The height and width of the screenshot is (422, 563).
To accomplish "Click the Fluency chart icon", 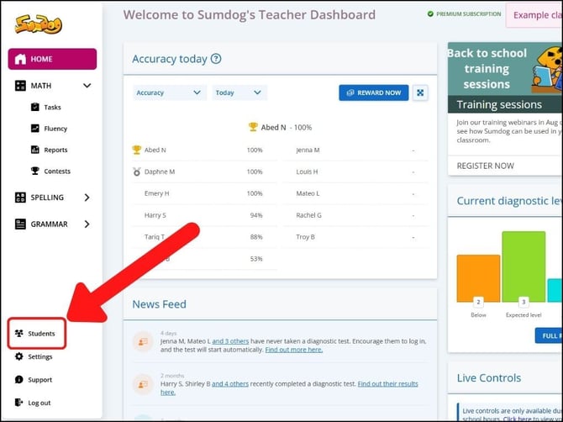I will (34, 129).
